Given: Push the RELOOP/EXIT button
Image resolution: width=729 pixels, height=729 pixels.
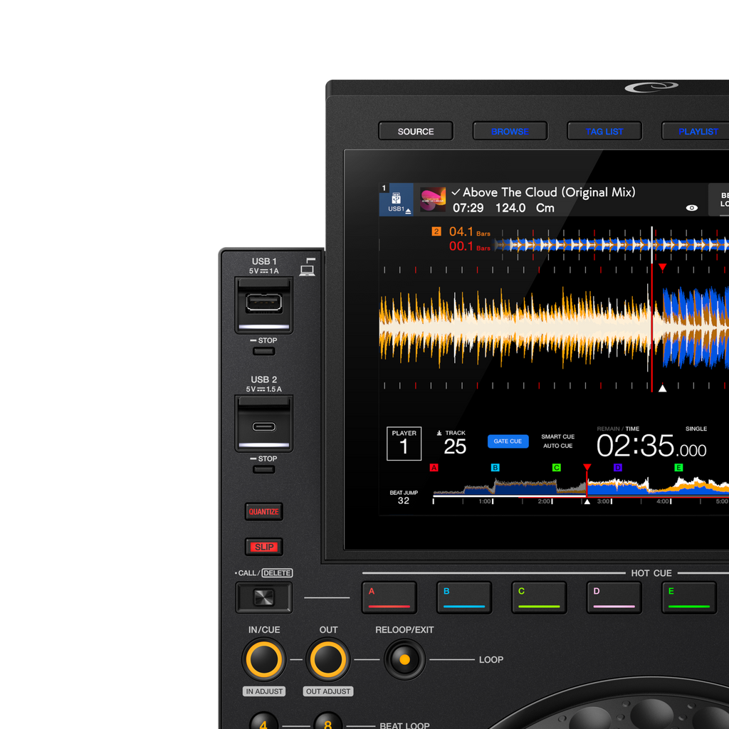Looking at the screenshot, I should (x=404, y=659).
